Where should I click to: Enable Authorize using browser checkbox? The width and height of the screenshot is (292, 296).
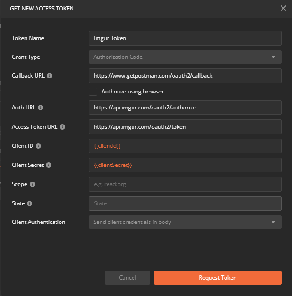(x=93, y=92)
